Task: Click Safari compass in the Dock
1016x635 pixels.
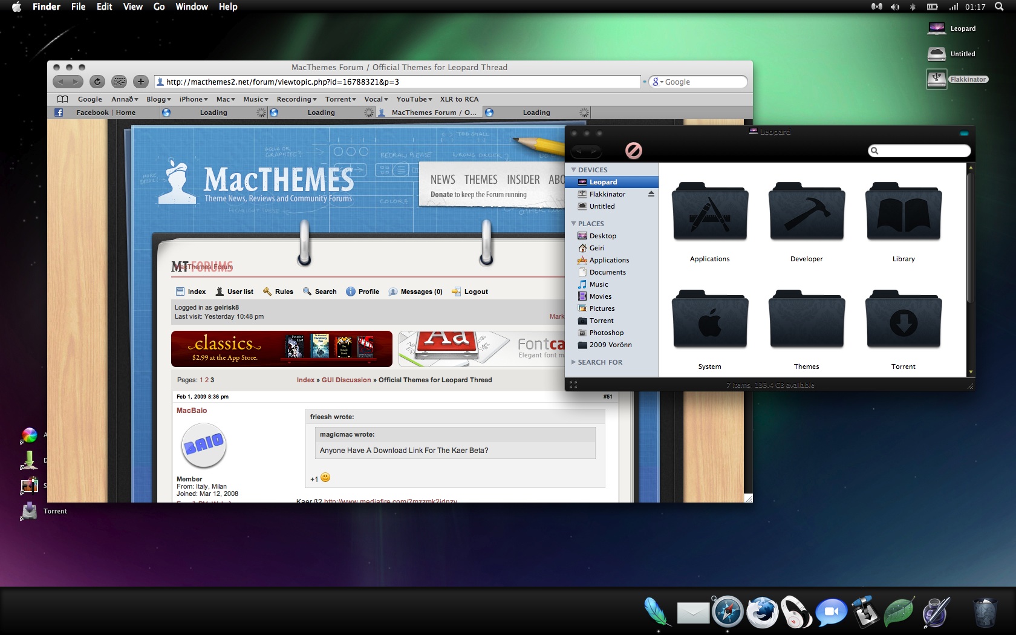Action: 727,611
